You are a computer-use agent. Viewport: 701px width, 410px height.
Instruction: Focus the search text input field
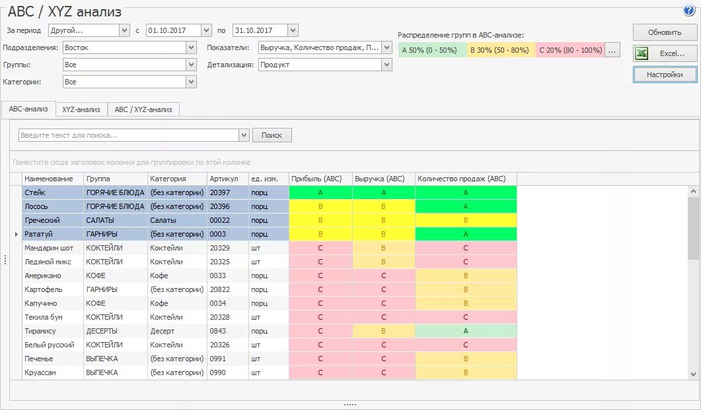[129, 135]
